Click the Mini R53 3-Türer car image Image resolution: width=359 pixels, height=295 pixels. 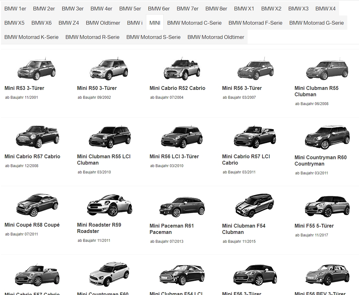(x=36, y=69)
